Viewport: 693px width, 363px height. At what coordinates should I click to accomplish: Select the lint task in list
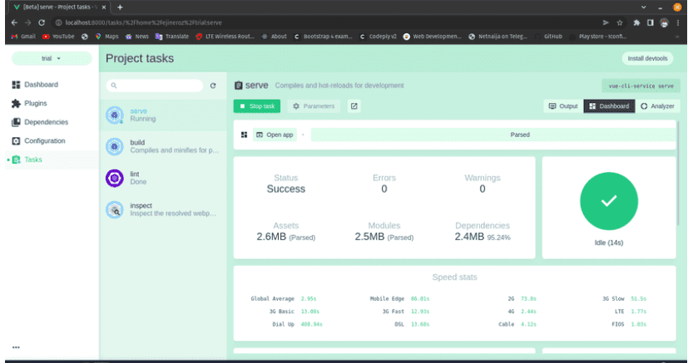click(163, 179)
